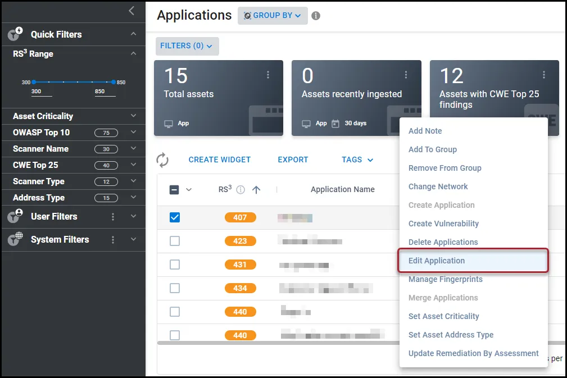The height and width of the screenshot is (378, 567).
Task: Open the Tags dropdown
Action: [357, 160]
